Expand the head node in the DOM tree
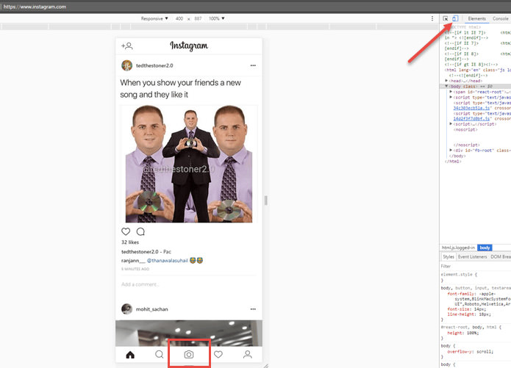Screen dimensions: 511x368 point(447,81)
